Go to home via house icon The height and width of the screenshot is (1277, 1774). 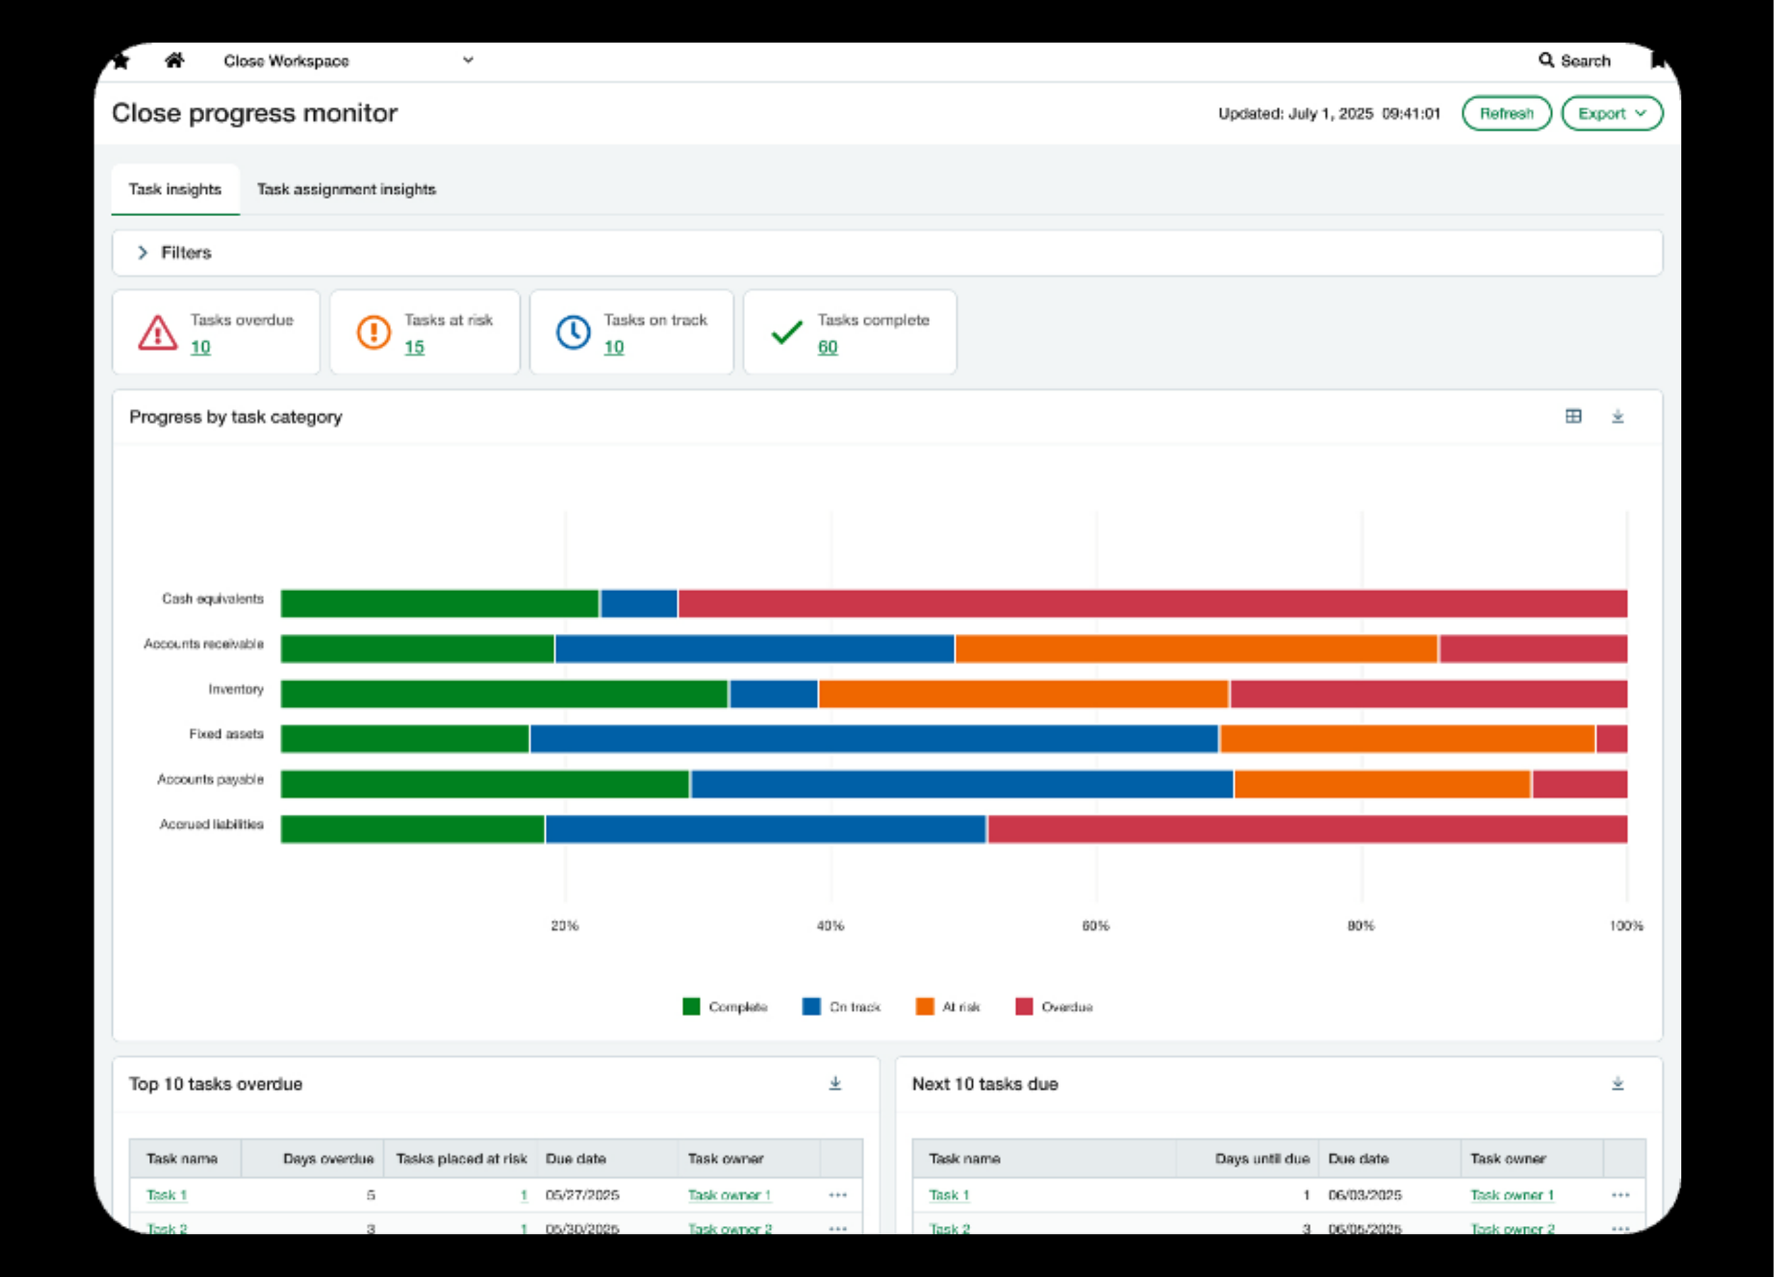[175, 60]
